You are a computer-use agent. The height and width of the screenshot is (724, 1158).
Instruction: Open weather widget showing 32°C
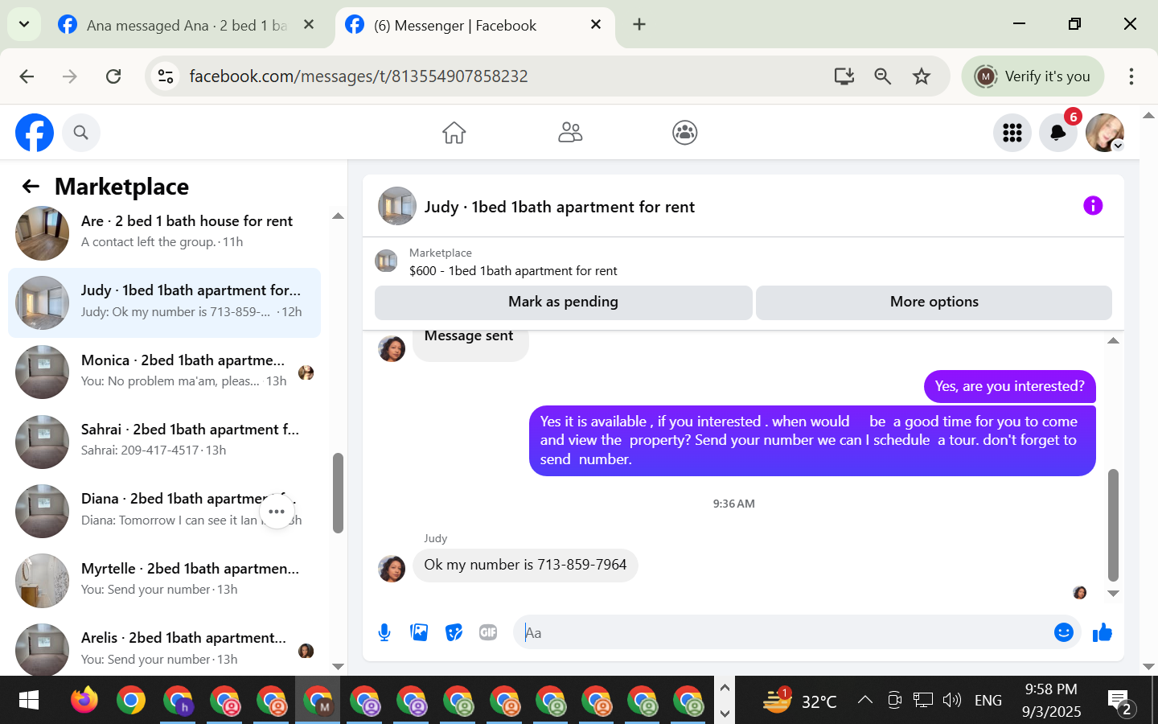point(800,700)
